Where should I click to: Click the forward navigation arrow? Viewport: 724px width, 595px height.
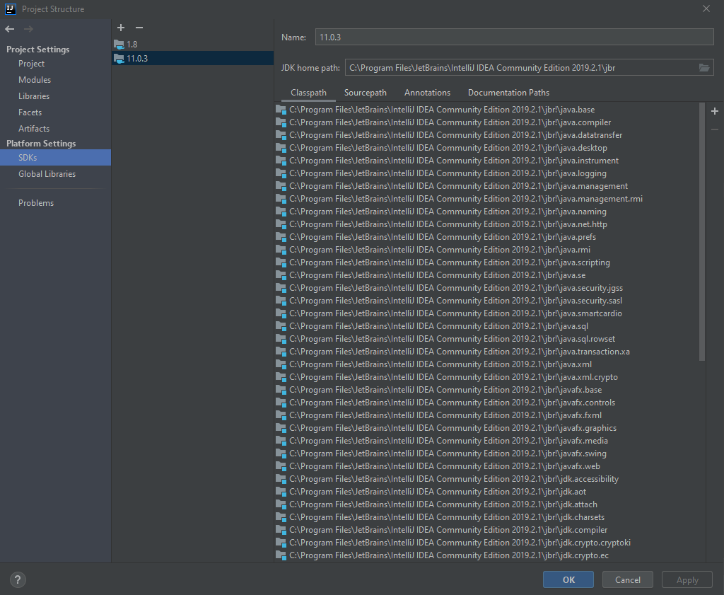(x=28, y=29)
